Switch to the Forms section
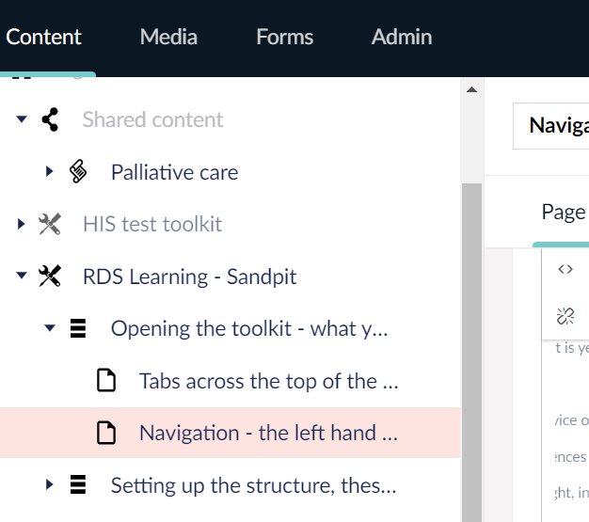 [284, 37]
